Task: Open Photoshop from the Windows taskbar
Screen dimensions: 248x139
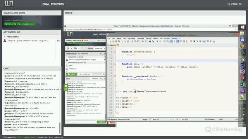Action: pyautogui.click(x=242, y=65)
